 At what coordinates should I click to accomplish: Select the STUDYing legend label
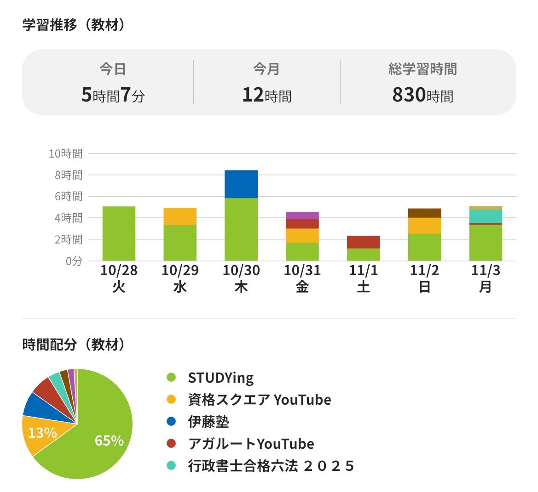[221, 378]
